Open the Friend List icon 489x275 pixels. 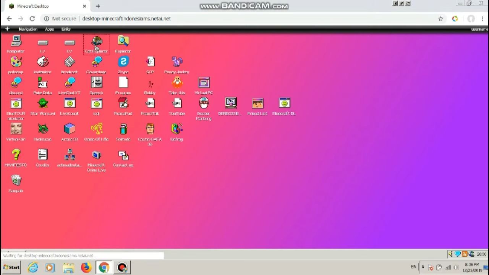click(x=257, y=104)
